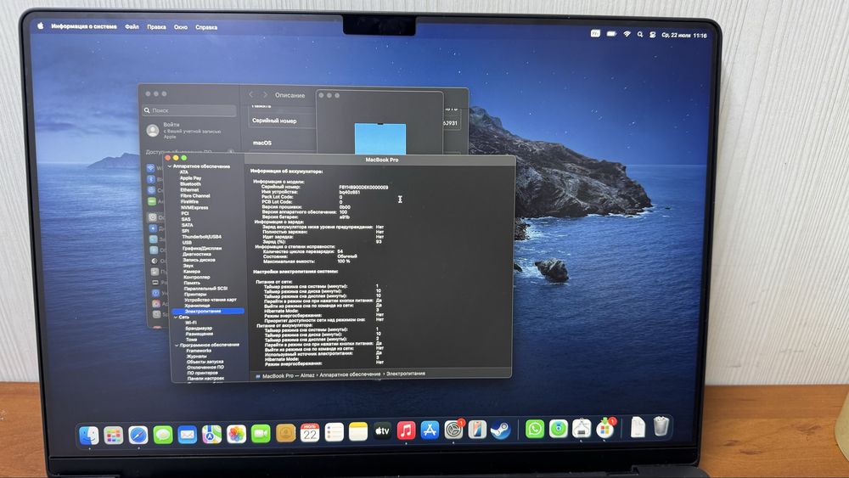Open Messages app in the Dock

pos(162,434)
